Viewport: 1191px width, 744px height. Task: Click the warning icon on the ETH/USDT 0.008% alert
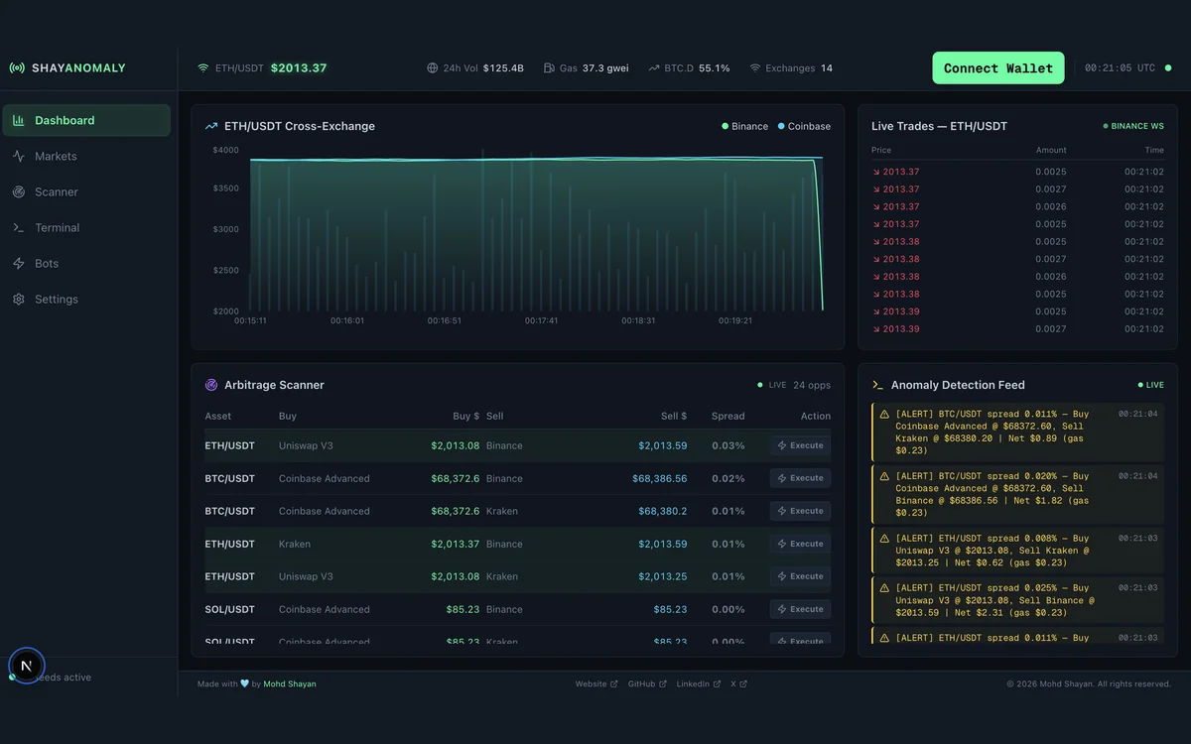tap(884, 539)
